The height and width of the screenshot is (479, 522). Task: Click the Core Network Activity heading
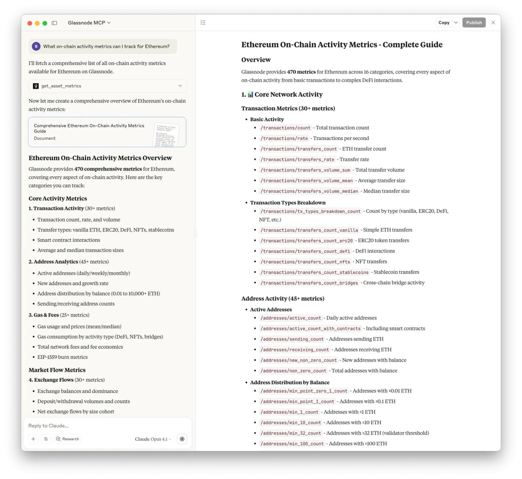282,95
